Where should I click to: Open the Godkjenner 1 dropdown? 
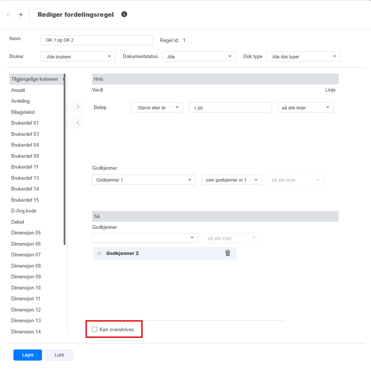pyautogui.click(x=144, y=180)
